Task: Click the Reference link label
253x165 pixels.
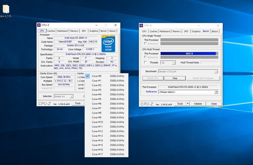Action: point(151,91)
